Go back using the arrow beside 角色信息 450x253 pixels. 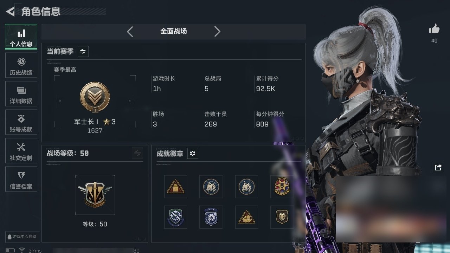(10, 12)
